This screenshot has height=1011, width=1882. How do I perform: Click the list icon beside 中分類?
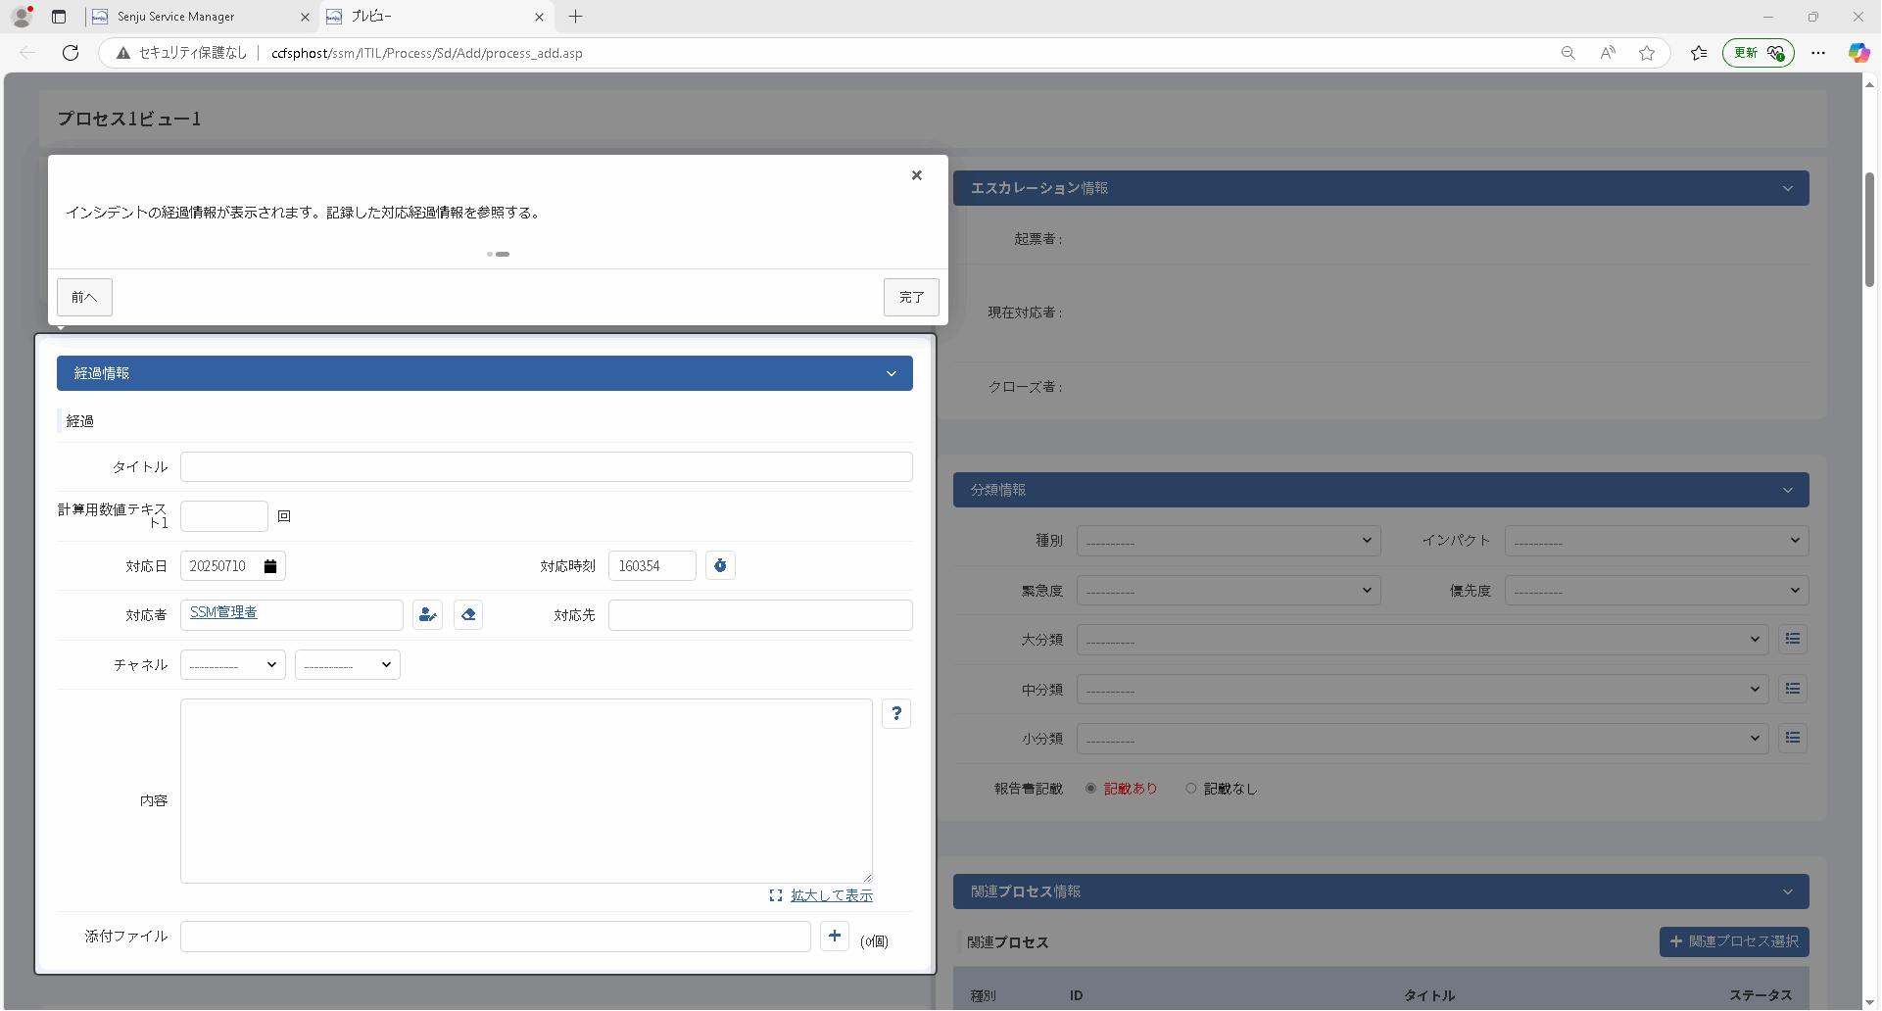click(x=1793, y=689)
